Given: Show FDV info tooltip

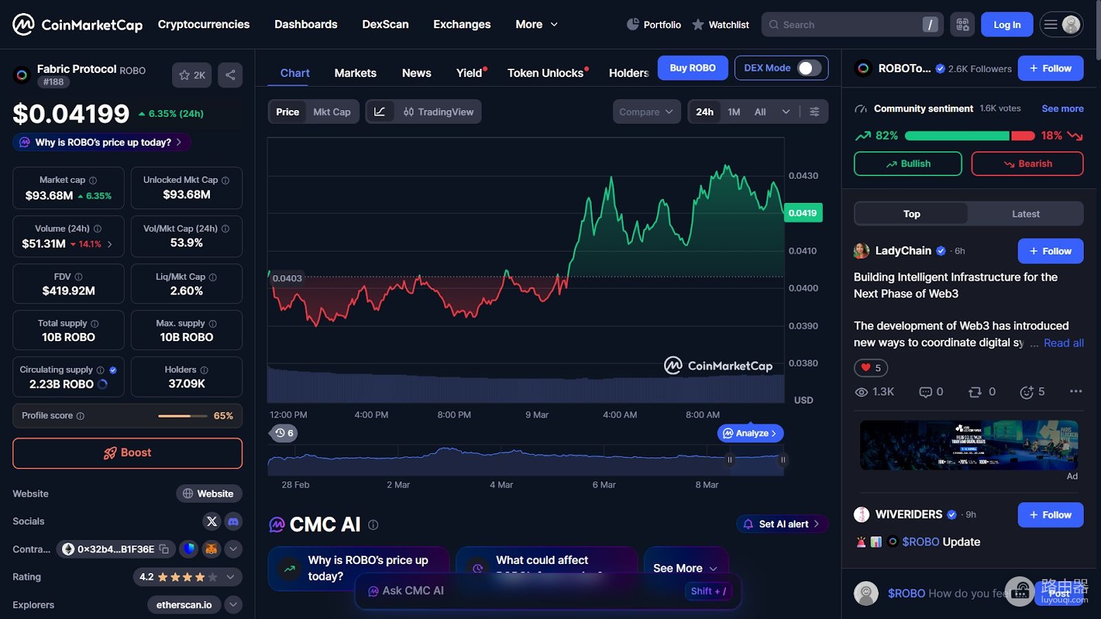Looking at the screenshot, I should pyautogui.click(x=78, y=276).
